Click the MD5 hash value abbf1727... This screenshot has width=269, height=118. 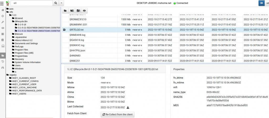click(x=227, y=105)
